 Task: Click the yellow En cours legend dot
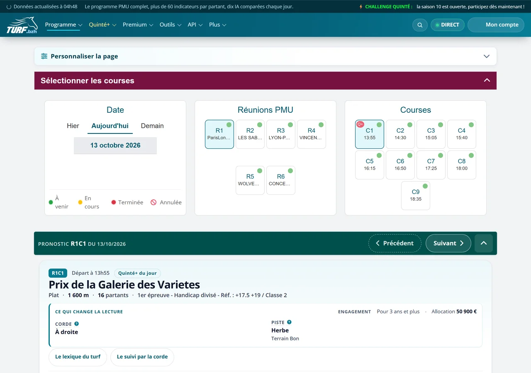(x=80, y=202)
